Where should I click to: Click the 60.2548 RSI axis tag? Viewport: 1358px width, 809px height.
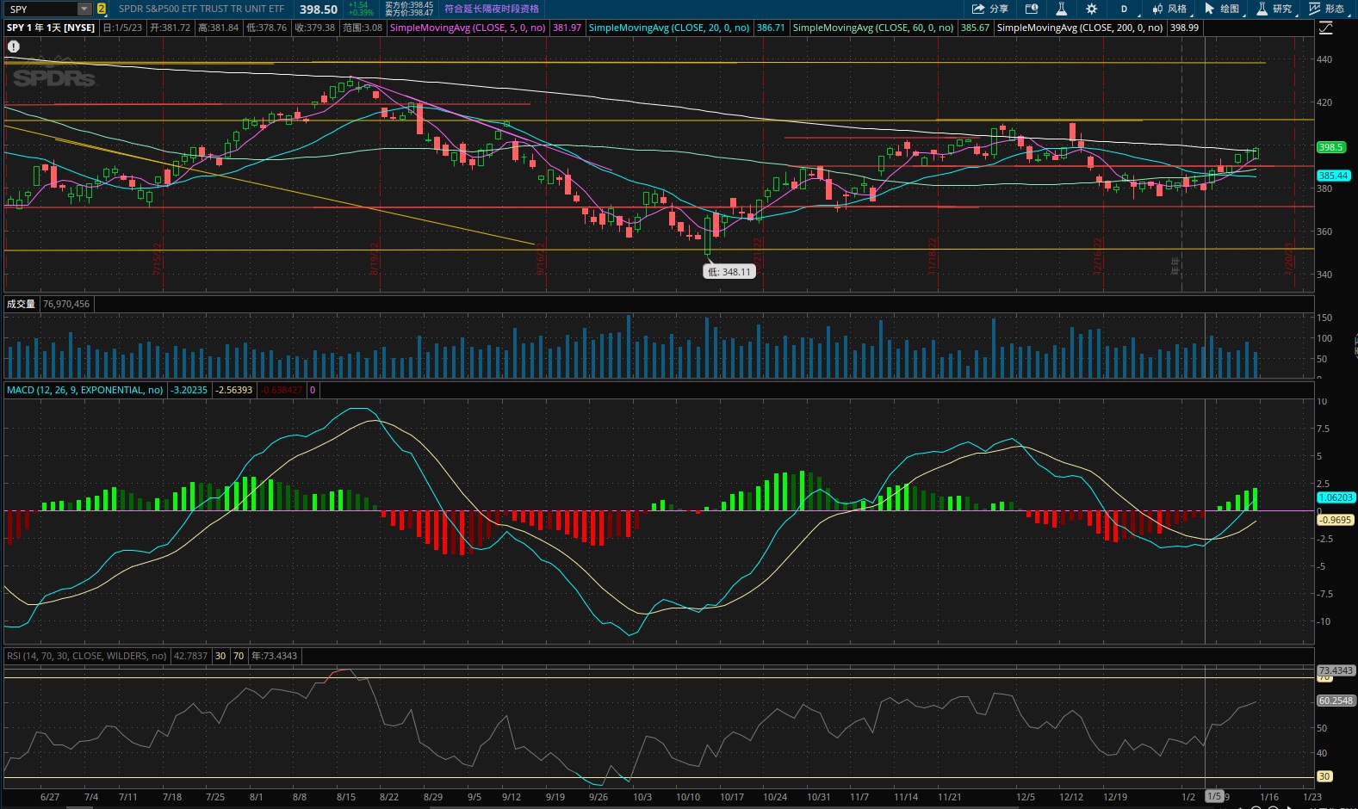pyautogui.click(x=1336, y=701)
